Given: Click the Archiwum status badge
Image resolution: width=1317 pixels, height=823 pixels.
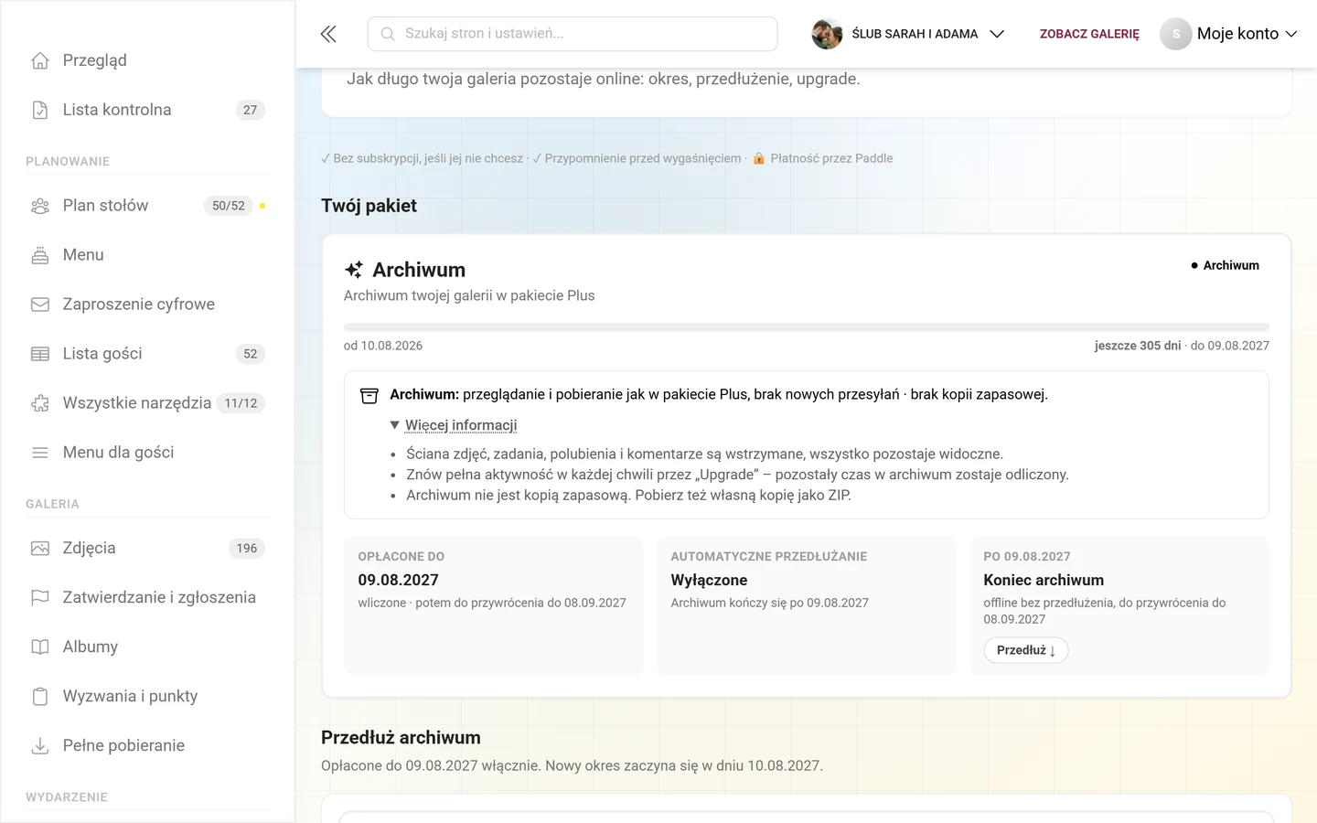Looking at the screenshot, I should 1226,265.
